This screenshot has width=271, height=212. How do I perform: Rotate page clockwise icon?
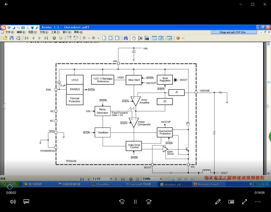76,38
